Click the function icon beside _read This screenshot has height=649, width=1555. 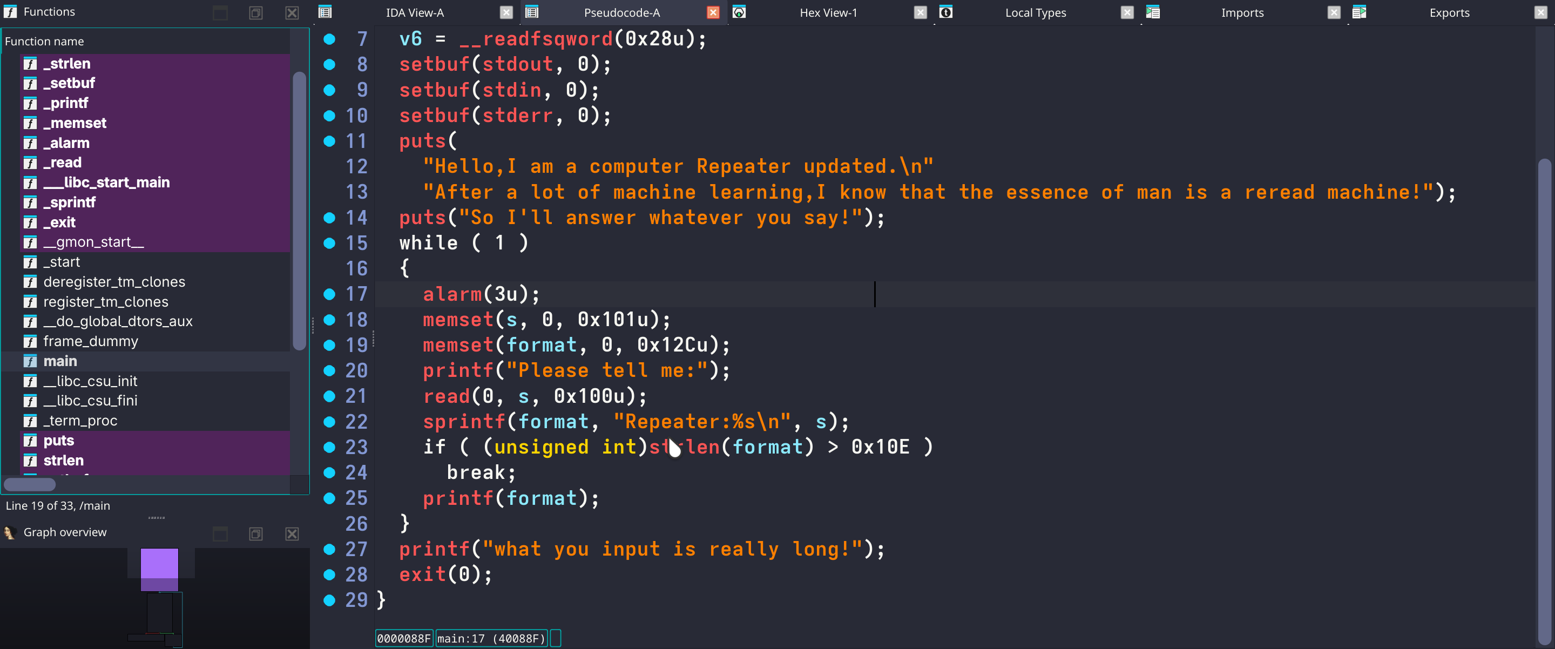pyautogui.click(x=30, y=163)
